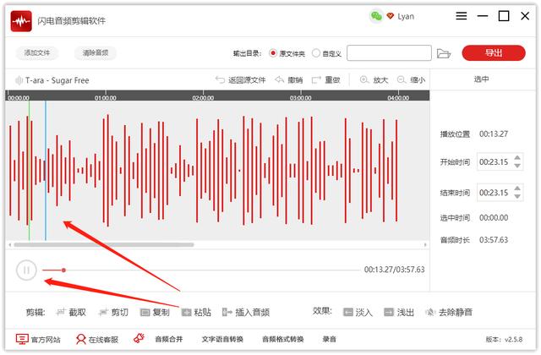Zoom in with 放大

374,80
